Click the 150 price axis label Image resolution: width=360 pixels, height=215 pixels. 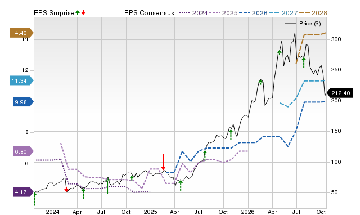[x=336, y=131]
